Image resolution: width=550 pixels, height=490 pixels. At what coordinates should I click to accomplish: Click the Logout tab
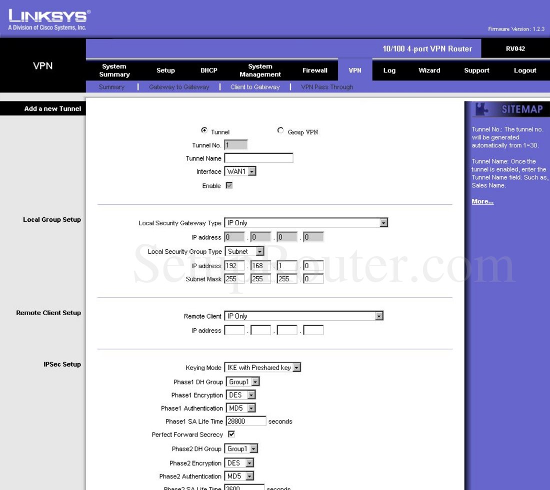click(x=524, y=70)
